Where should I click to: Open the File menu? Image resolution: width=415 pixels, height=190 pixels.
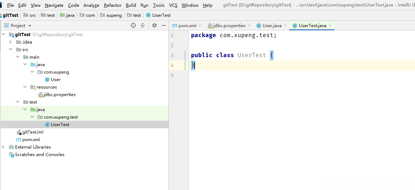point(11,5)
